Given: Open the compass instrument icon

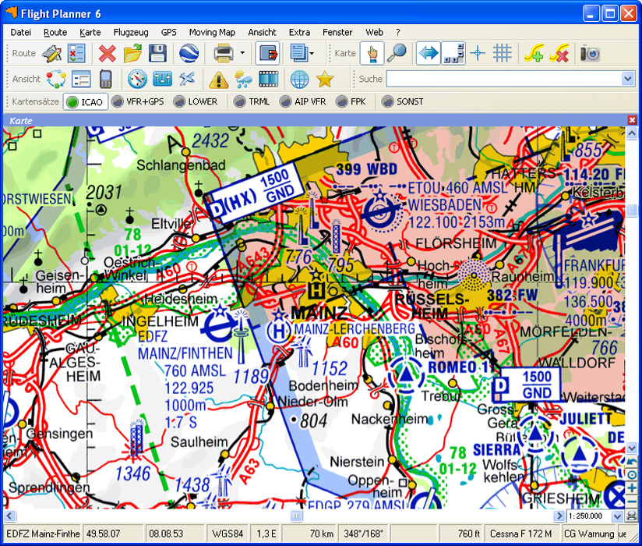Looking at the screenshot, I should tap(137, 79).
